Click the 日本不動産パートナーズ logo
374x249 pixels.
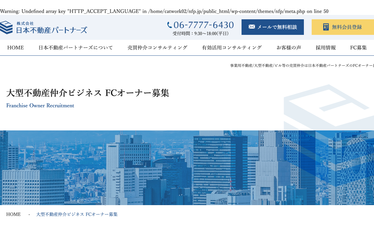44,27
